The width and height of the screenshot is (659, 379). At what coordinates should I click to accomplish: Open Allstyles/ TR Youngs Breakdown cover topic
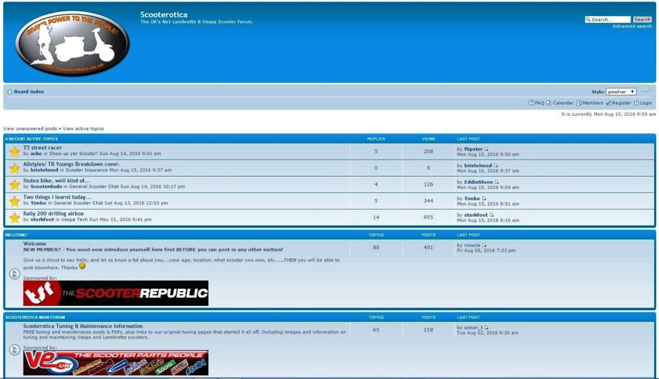pos(71,165)
